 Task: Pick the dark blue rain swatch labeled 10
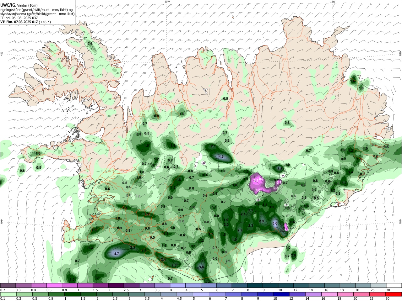click(x=281, y=294)
